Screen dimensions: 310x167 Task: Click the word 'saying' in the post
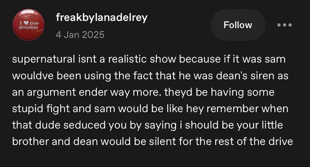[x=160, y=125]
